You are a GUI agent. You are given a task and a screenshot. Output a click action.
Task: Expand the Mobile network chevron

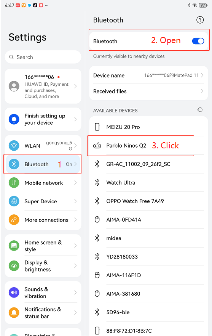pyautogui.click(x=75, y=183)
